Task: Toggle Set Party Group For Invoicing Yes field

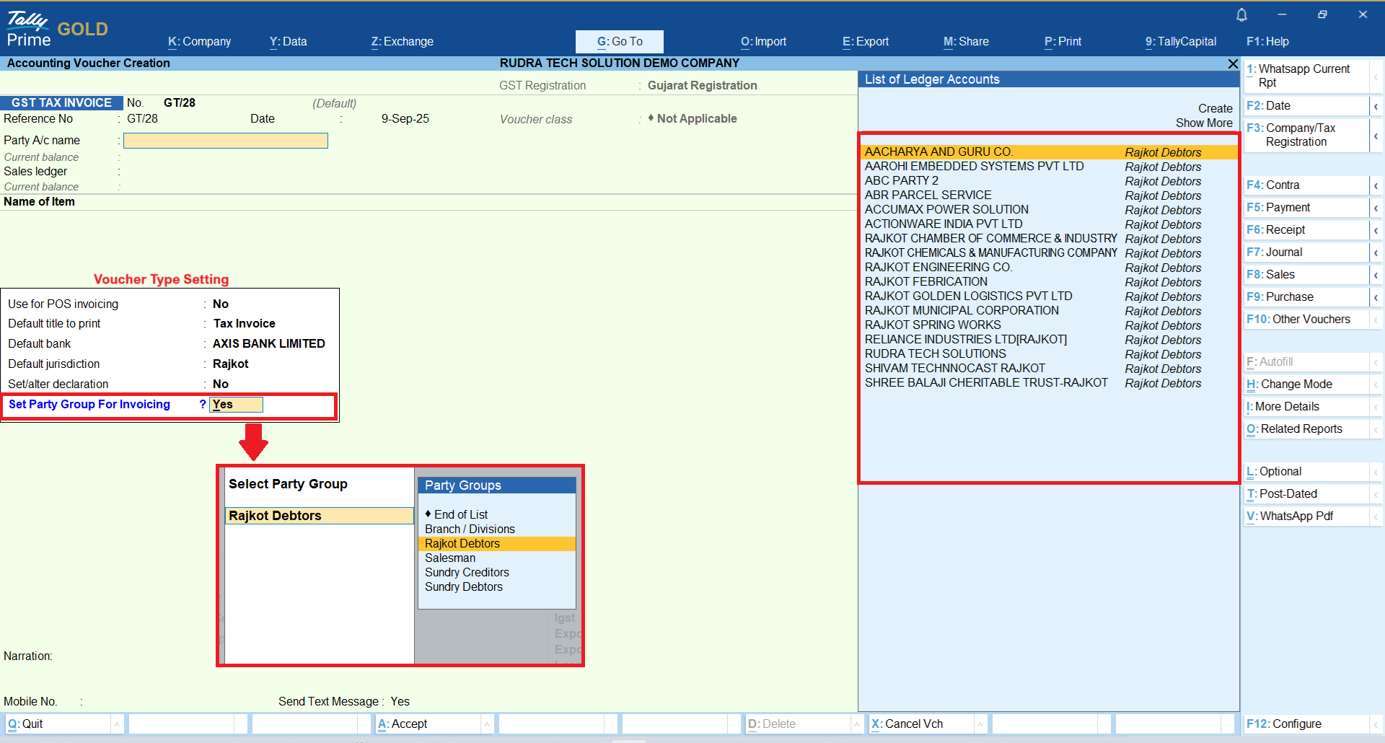Action: tap(236, 405)
